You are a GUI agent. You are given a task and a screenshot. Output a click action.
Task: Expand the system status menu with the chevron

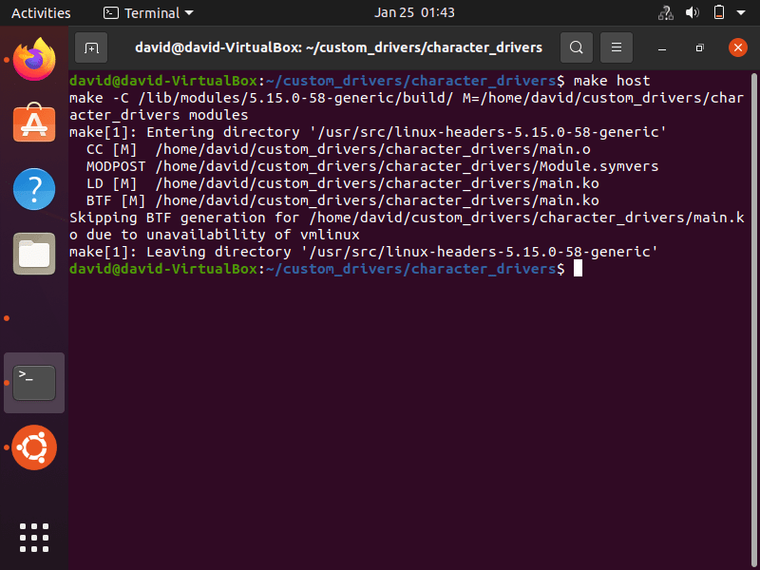pyautogui.click(x=741, y=12)
